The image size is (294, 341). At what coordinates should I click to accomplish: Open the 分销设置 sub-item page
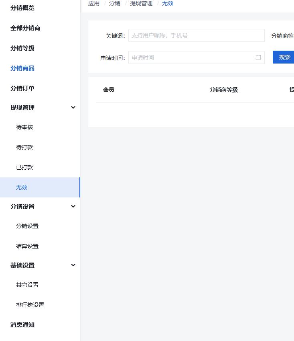click(27, 226)
